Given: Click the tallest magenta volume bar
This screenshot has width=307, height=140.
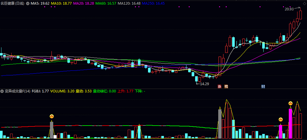Looking at the screenshot, I should point(290,124).
